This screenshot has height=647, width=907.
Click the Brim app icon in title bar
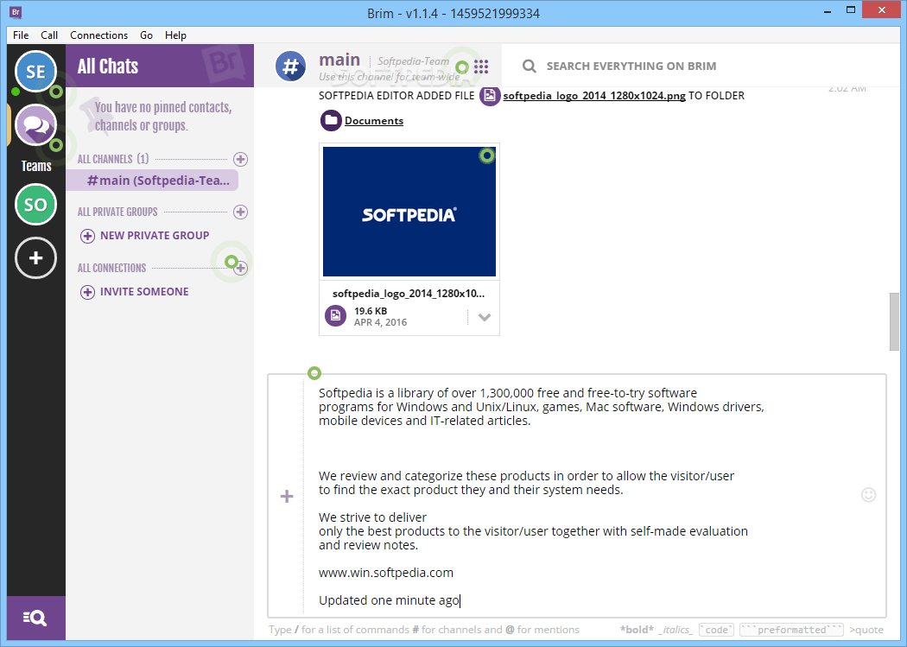(16, 11)
